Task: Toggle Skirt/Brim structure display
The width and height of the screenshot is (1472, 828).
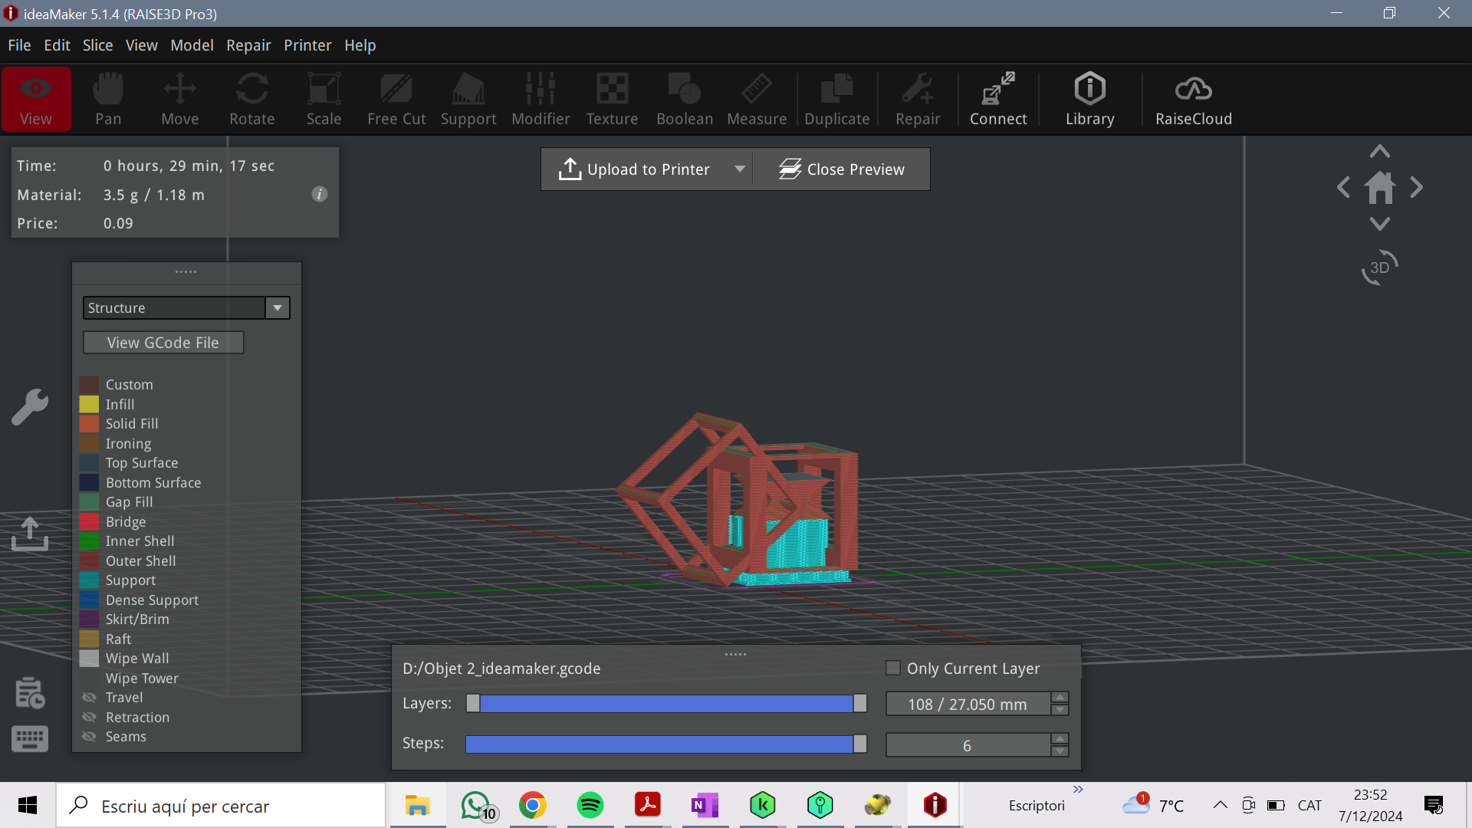Action: coord(89,619)
